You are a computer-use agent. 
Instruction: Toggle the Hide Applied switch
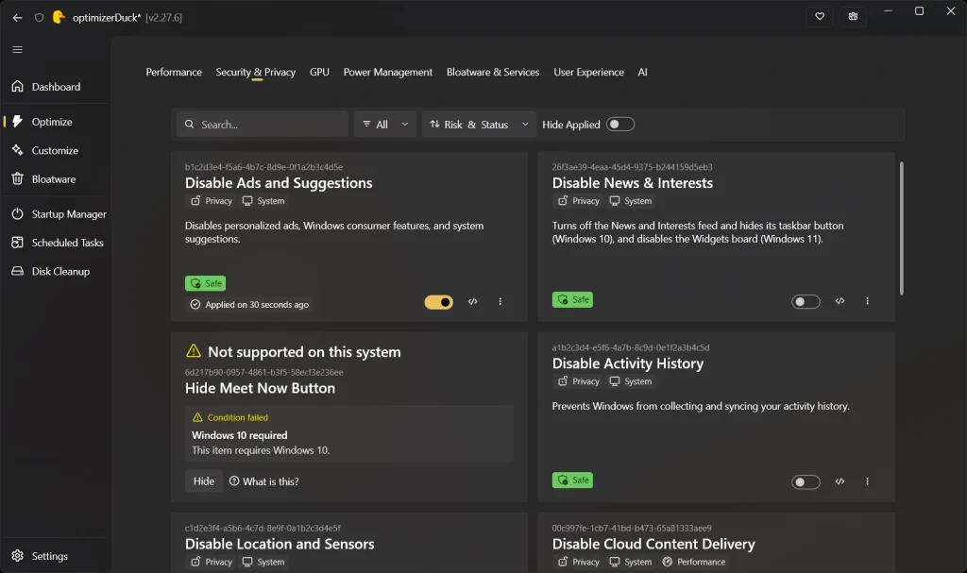click(x=619, y=124)
